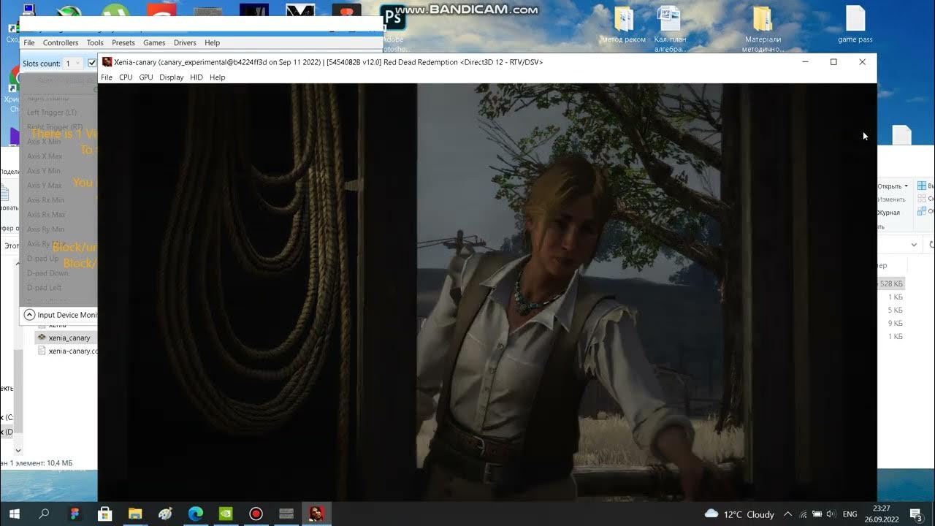Open Help menu in controller mapper window
The width and height of the screenshot is (935, 526).
[x=213, y=43]
